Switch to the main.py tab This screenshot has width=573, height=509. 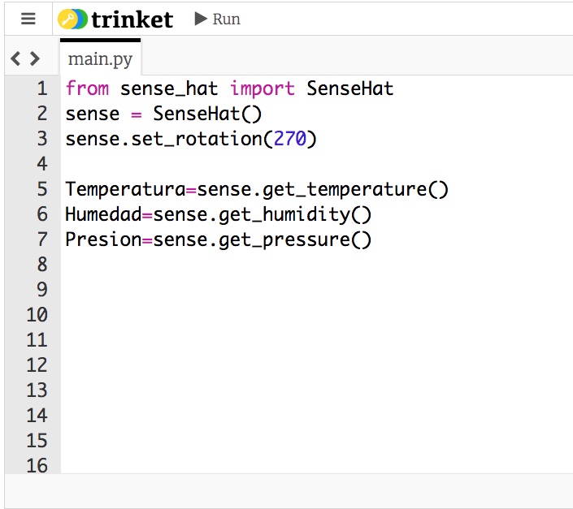pyautogui.click(x=100, y=59)
